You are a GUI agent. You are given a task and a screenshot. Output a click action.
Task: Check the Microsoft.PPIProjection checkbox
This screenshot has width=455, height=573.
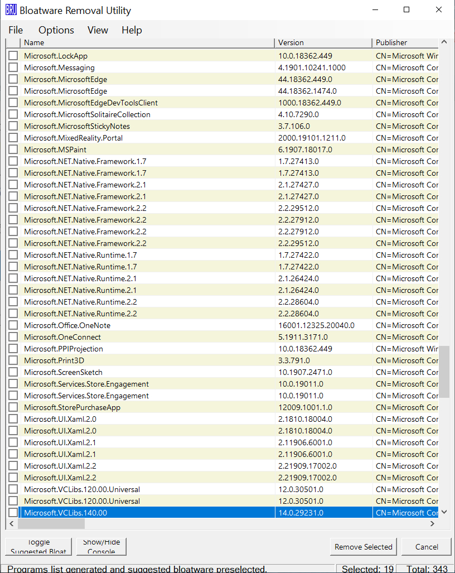pyautogui.click(x=13, y=348)
